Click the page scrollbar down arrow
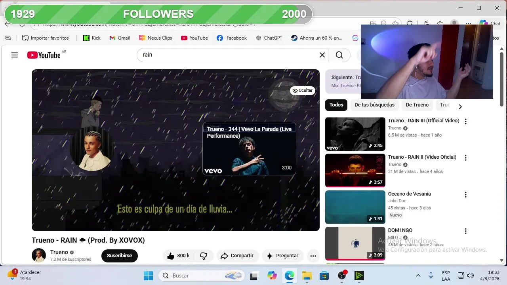The height and width of the screenshot is (285, 507). [x=501, y=260]
